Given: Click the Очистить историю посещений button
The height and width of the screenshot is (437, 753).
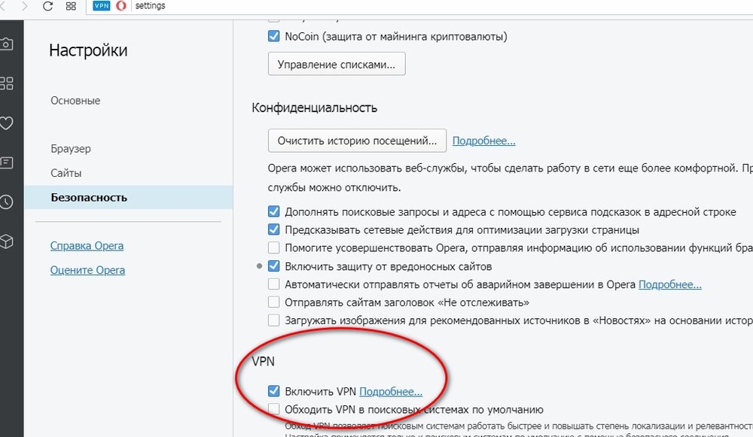Looking at the screenshot, I should pos(356,141).
